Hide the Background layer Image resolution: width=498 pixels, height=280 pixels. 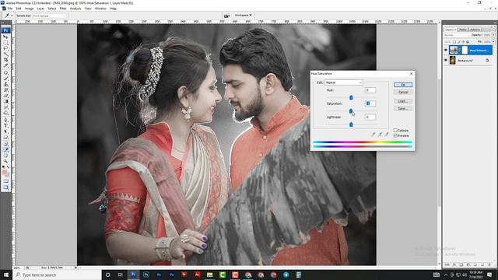(x=446, y=60)
